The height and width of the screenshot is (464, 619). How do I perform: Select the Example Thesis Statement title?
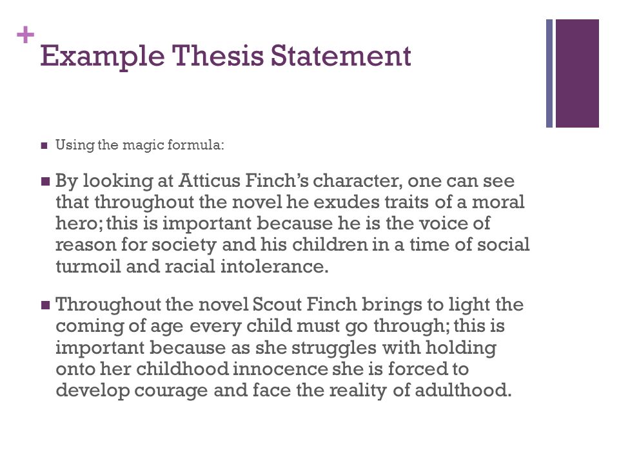coord(226,56)
